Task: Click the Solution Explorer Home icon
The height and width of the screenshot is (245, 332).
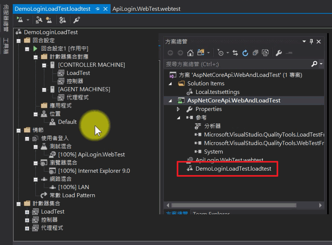Action: (190, 53)
